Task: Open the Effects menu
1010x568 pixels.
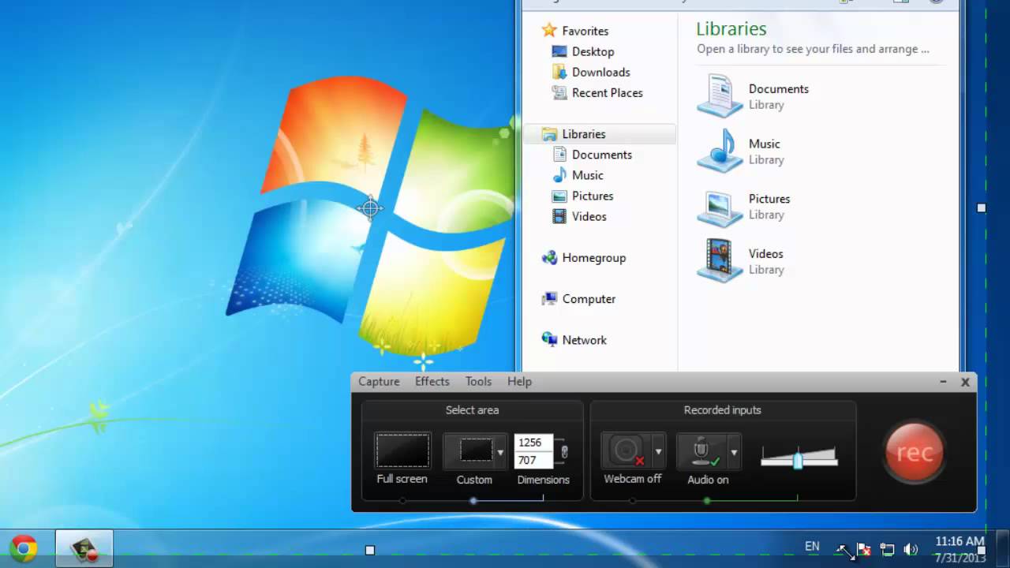Action: pos(432,381)
